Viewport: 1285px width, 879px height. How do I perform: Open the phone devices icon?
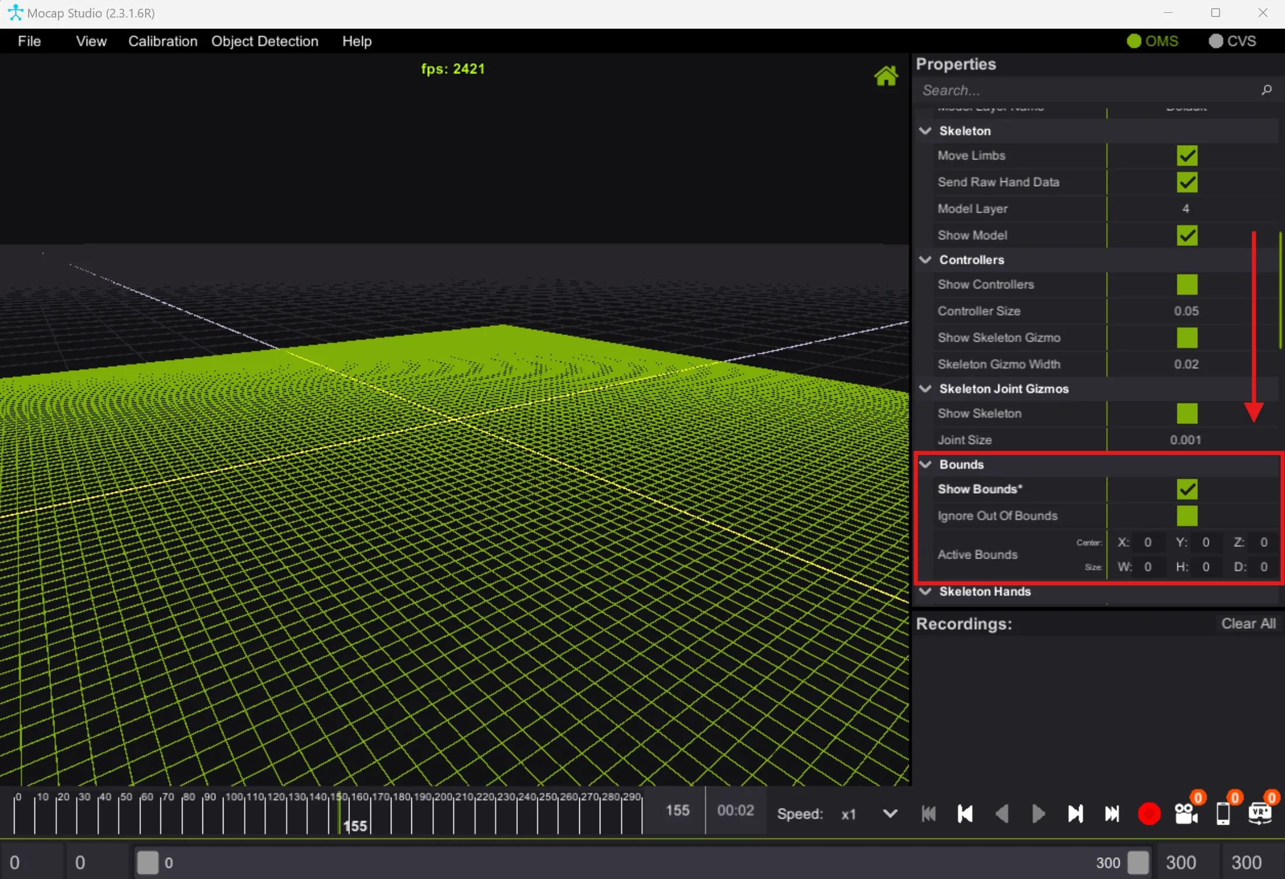point(1223,813)
